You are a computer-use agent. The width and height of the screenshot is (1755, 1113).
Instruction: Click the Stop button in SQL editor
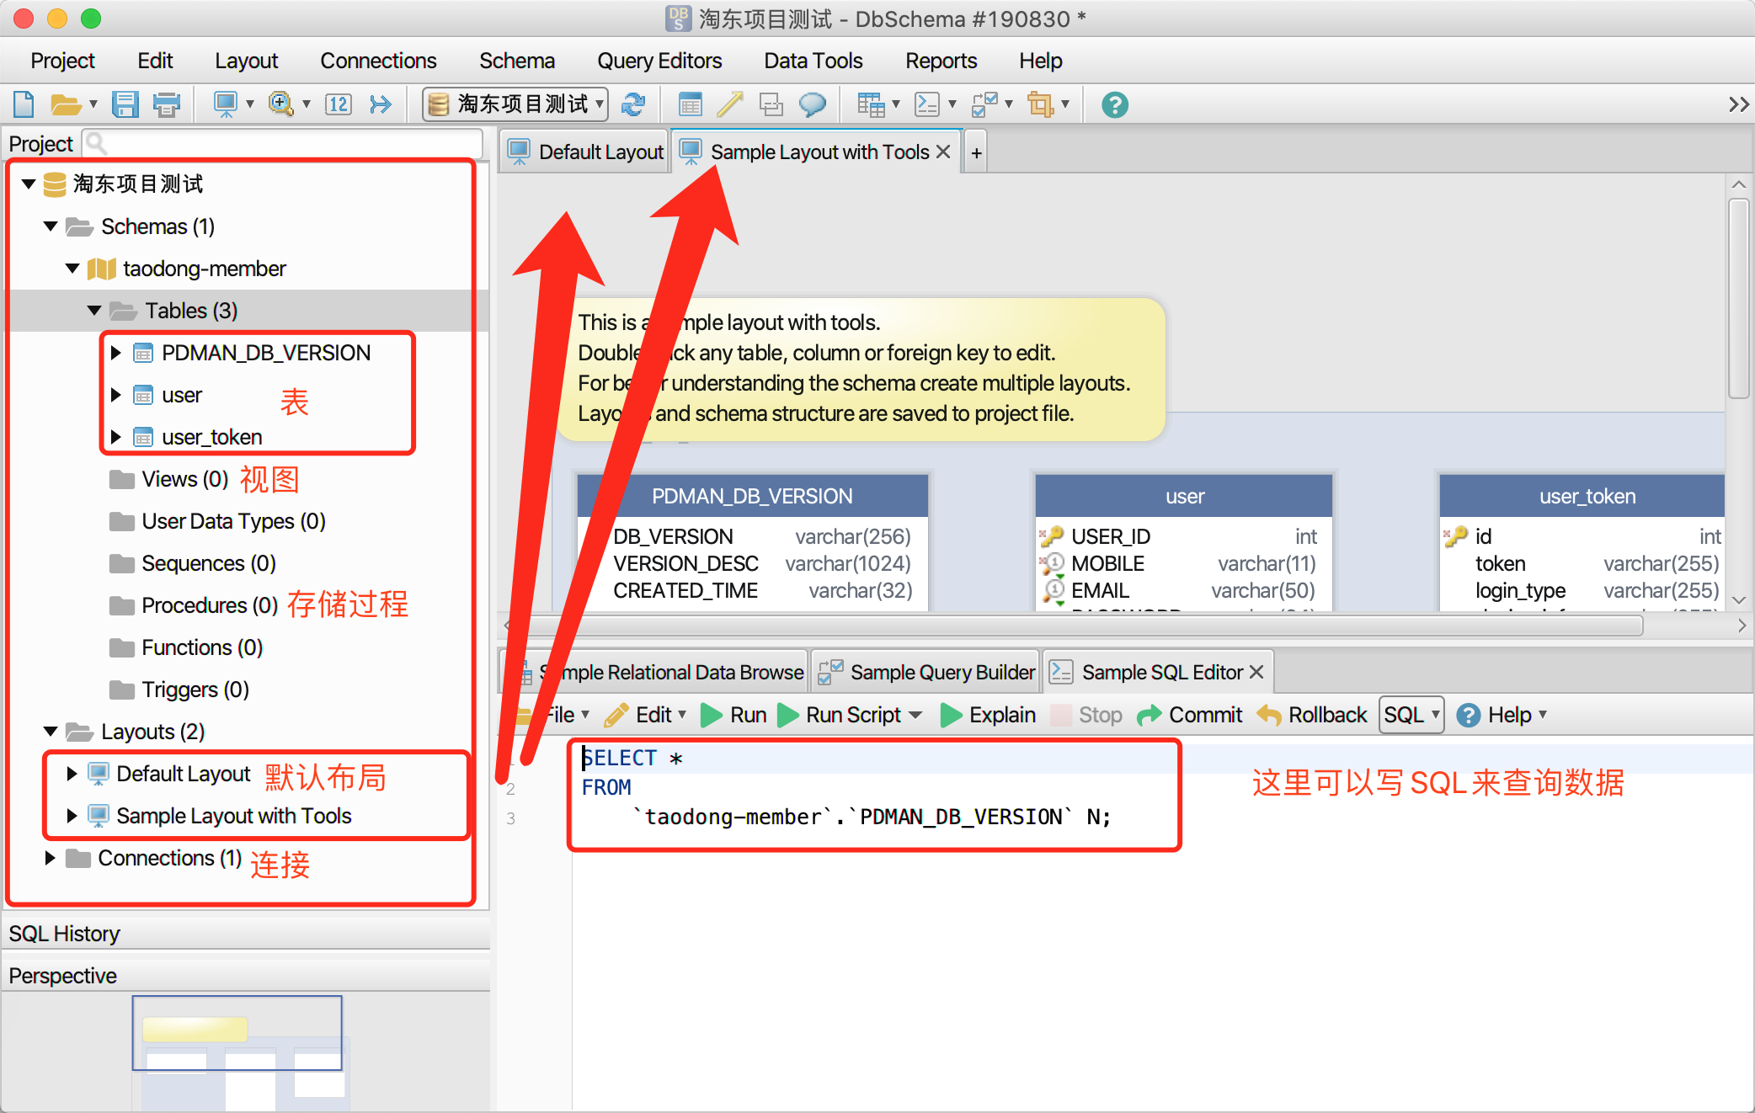click(x=1087, y=715)
